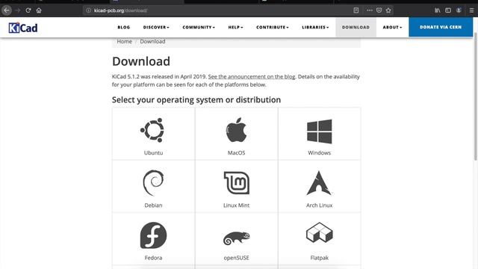Click the Debian label
Image resolution: width=478 pixels, height=269 pixels.
click(153, 205)
